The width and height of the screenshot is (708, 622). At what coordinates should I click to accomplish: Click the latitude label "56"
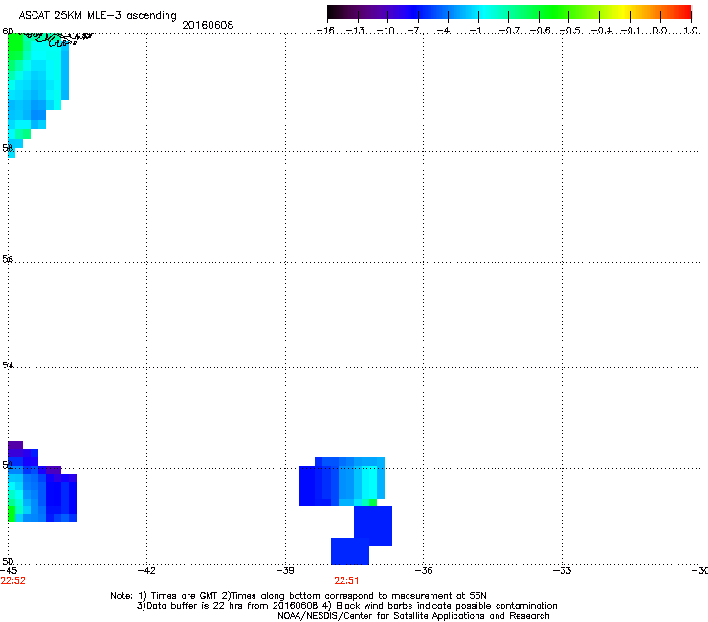(8, 259)
